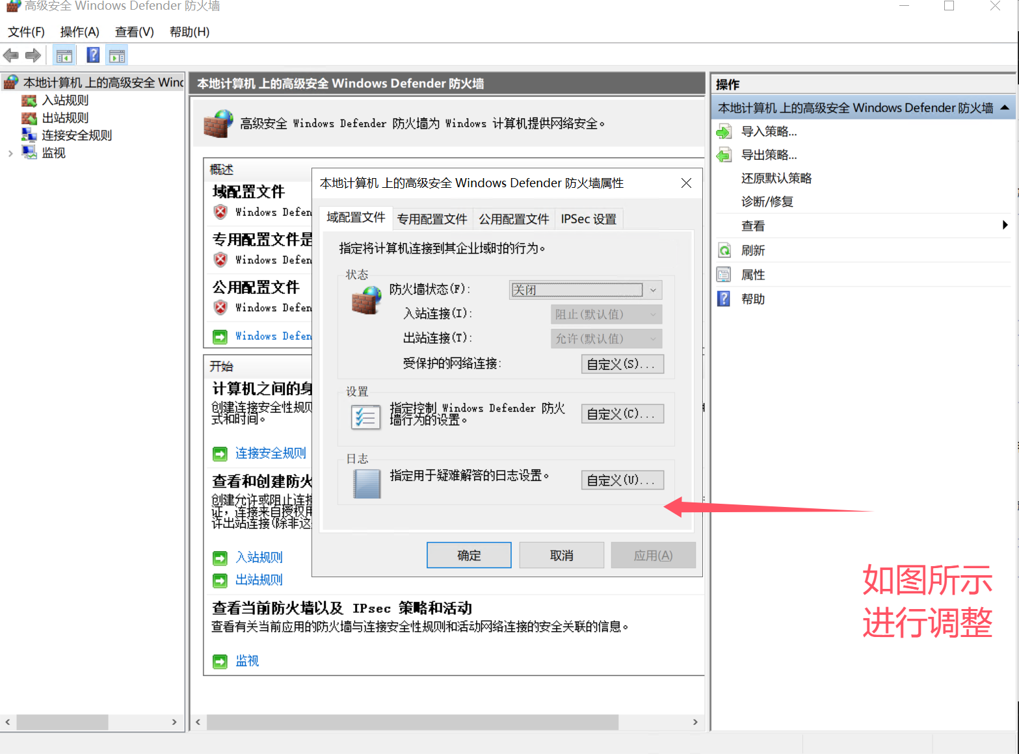Screen dimensions: 1019x754
Task: Click show/hide action pane toolbar icon
Action: click(117, 56)
